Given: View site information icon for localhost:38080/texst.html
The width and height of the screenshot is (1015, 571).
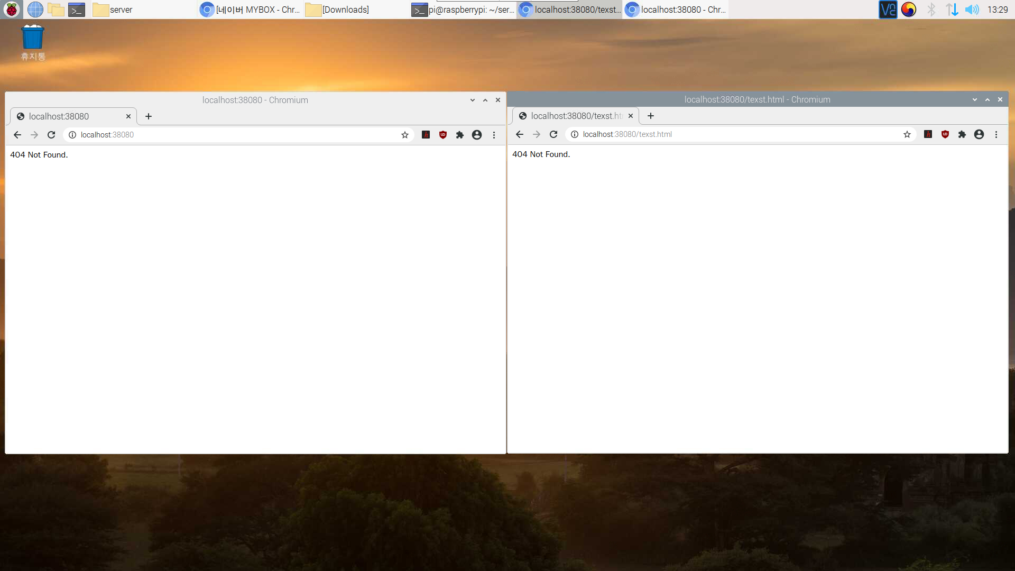Looking at the screenshot, I should tap(575, 134).
